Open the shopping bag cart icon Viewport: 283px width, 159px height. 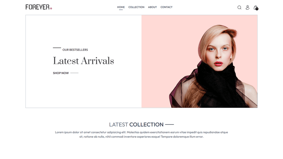coord(255,8)
